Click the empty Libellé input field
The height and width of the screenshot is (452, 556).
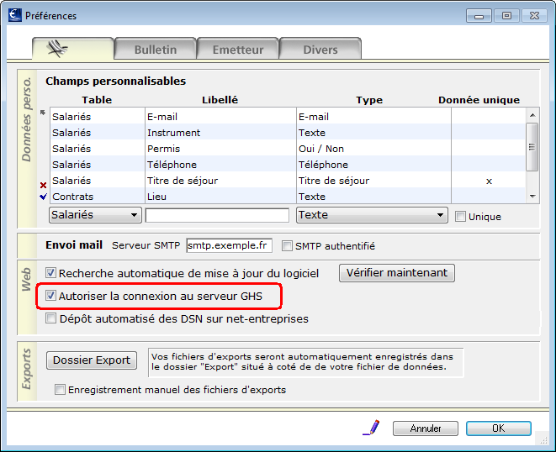[x=217, y=215]
